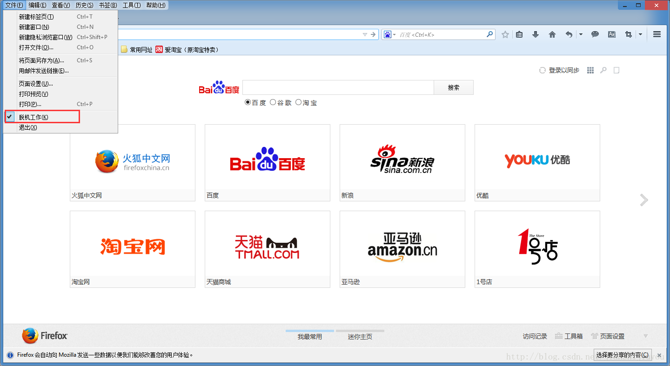
Task: Open 爱淘宝 bookmark
Action: point(187,50)
